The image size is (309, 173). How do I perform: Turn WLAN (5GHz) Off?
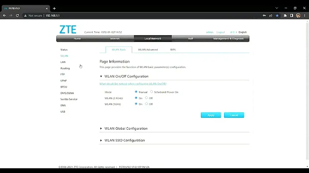146,104
